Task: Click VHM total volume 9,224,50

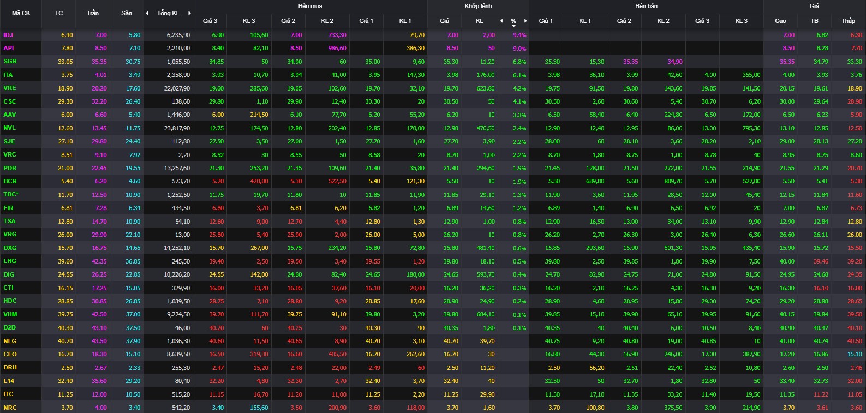Action: [178, 314]
